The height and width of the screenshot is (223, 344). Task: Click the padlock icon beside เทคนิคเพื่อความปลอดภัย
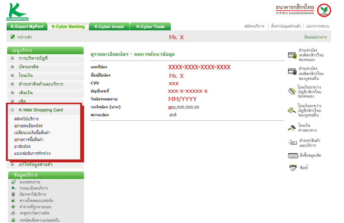tap(13, 220)
